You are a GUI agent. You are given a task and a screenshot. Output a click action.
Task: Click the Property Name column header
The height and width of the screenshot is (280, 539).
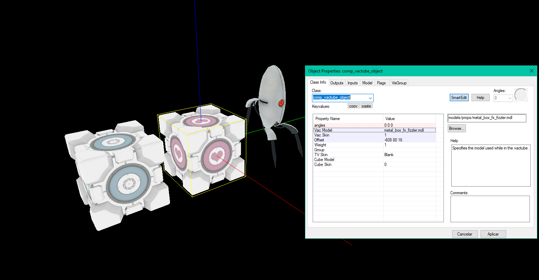tap(348, 119)
